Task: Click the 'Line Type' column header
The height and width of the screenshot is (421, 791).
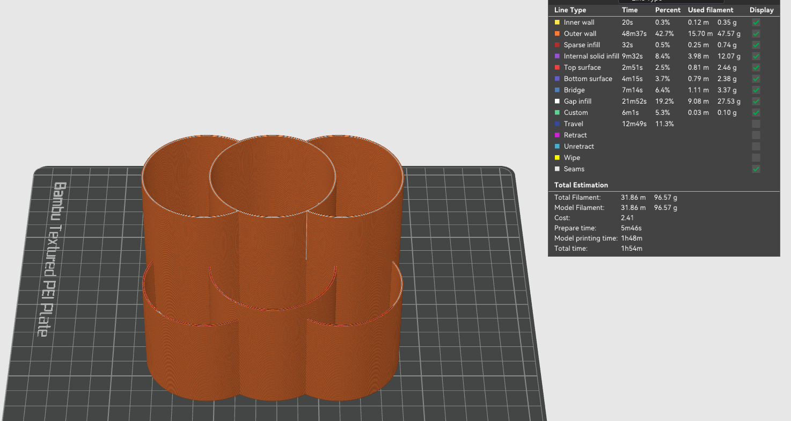Action: tap(570, 10)
